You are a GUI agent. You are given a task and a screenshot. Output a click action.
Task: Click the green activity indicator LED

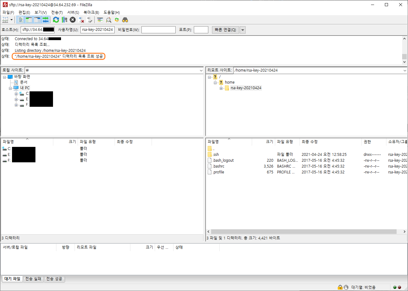[395, 287]
